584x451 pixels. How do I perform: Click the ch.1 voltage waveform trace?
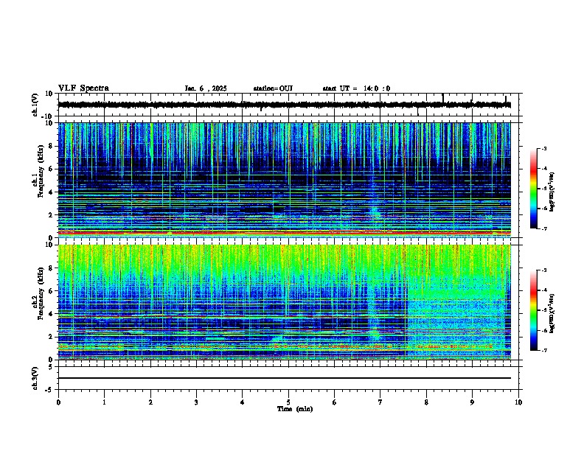pyautogui.click(x=285, y=105)
